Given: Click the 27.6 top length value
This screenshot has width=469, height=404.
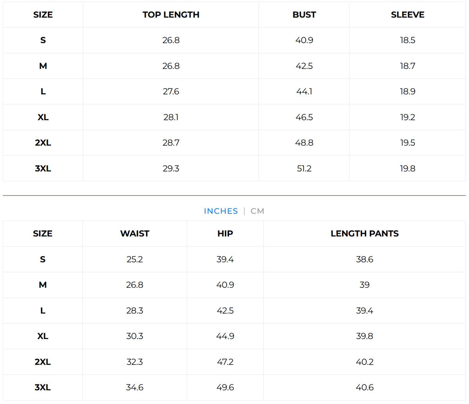Looking at the screenshot, I should [171, 92].
